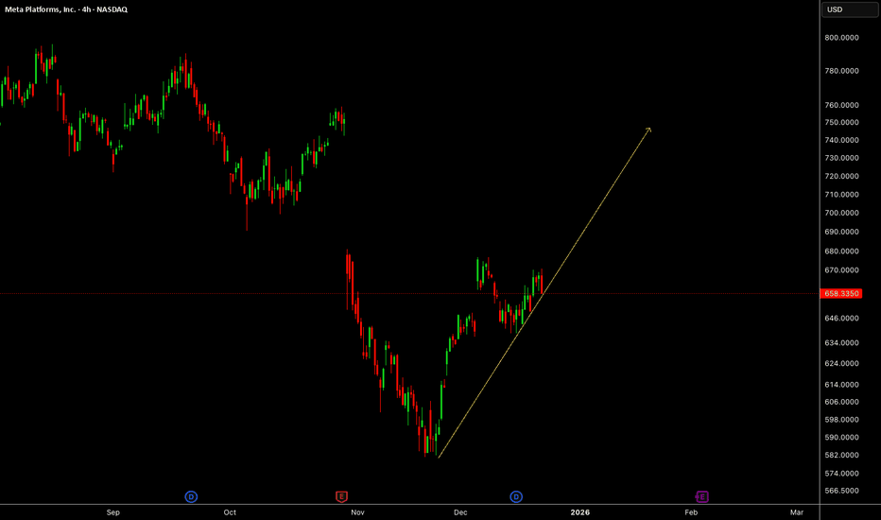
Task: Click the Feb label on time axis
Action: tap(691, 511)
